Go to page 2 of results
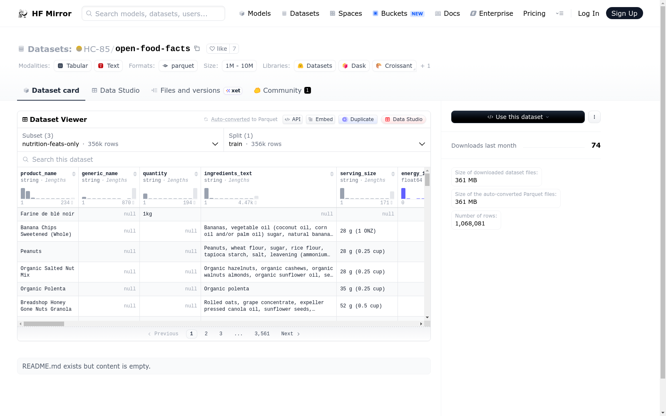The width and height of the screenshot is (666, 416). tap(206, 334)
